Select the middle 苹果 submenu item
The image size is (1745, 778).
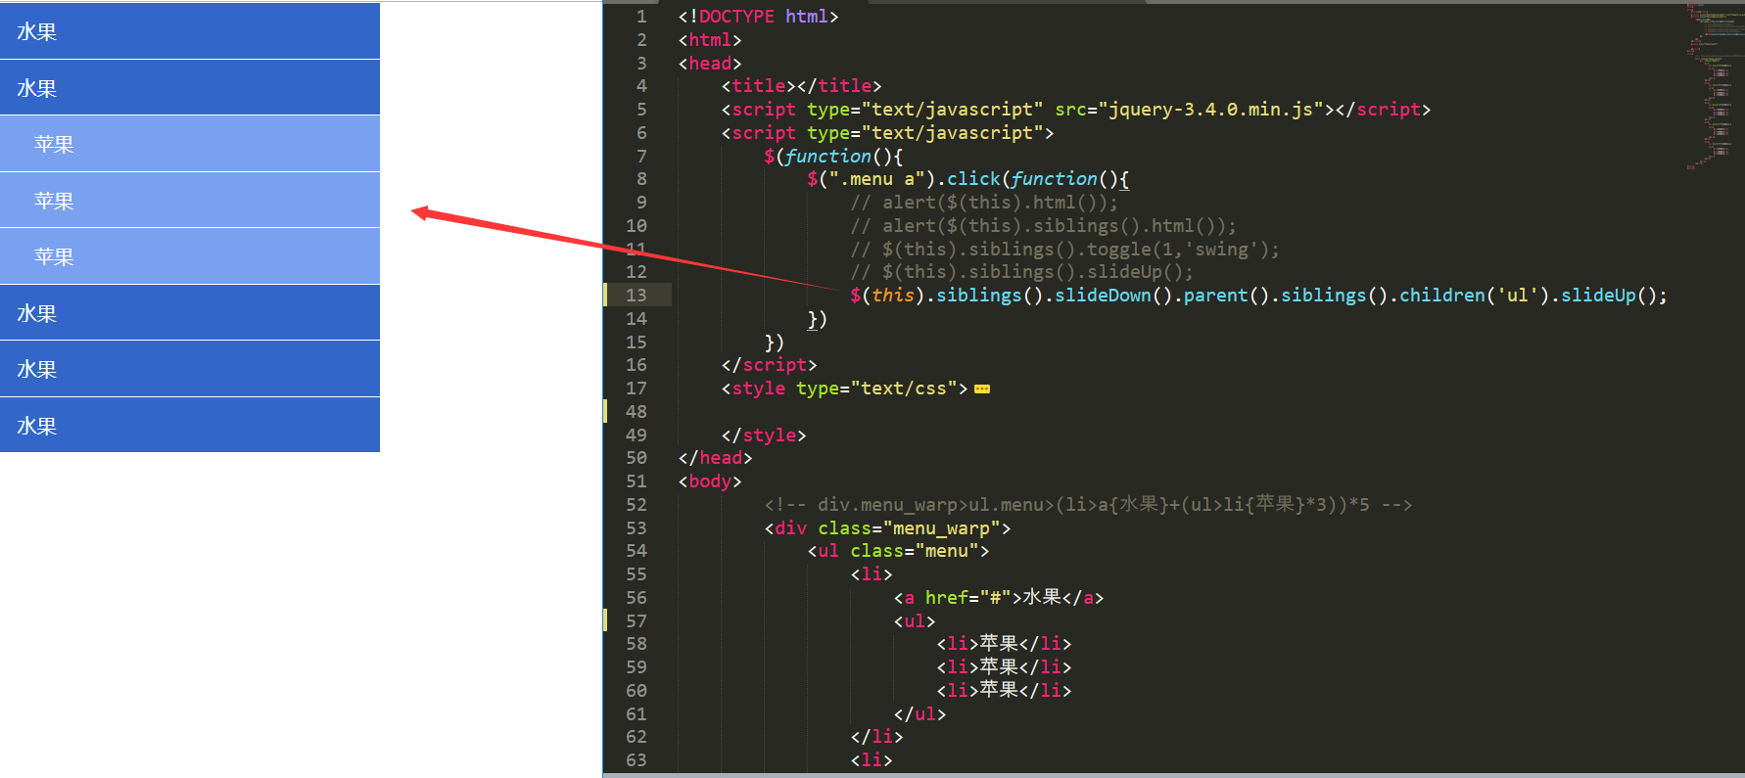190,201
